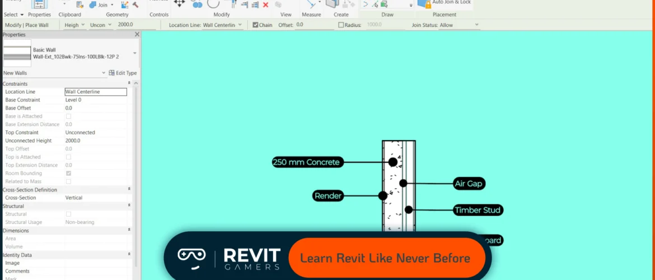
Task: Toggle the Base is Attached checkbox
Action: [68, 116]
